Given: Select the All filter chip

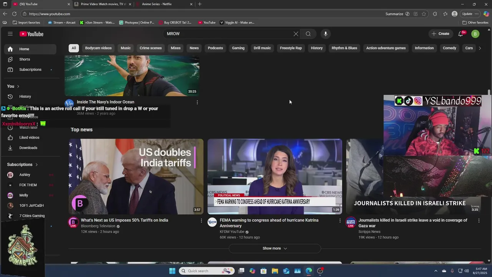Looking at the screenshot, I should point(74,48).
